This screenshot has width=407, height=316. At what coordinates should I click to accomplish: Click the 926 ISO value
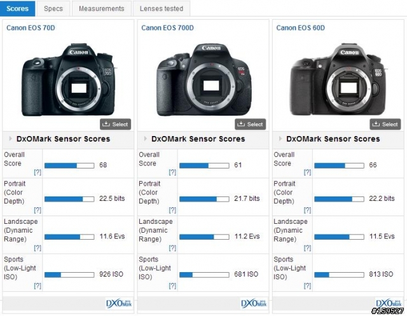click(111, 274)
